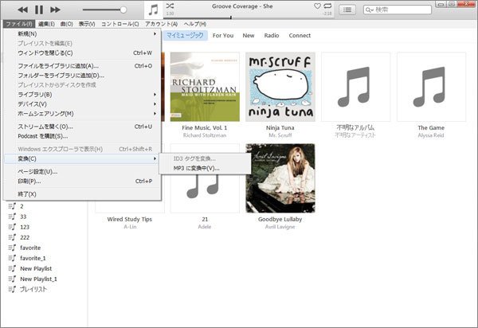The height and width of the screenshot is (328, 478).
Task: Open The Game album cover
Action: [431, 87]
